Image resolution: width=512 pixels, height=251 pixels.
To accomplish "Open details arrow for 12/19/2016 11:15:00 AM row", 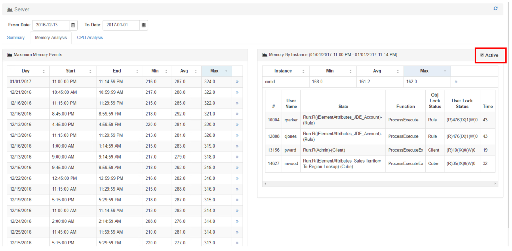I will pos(237,189).
